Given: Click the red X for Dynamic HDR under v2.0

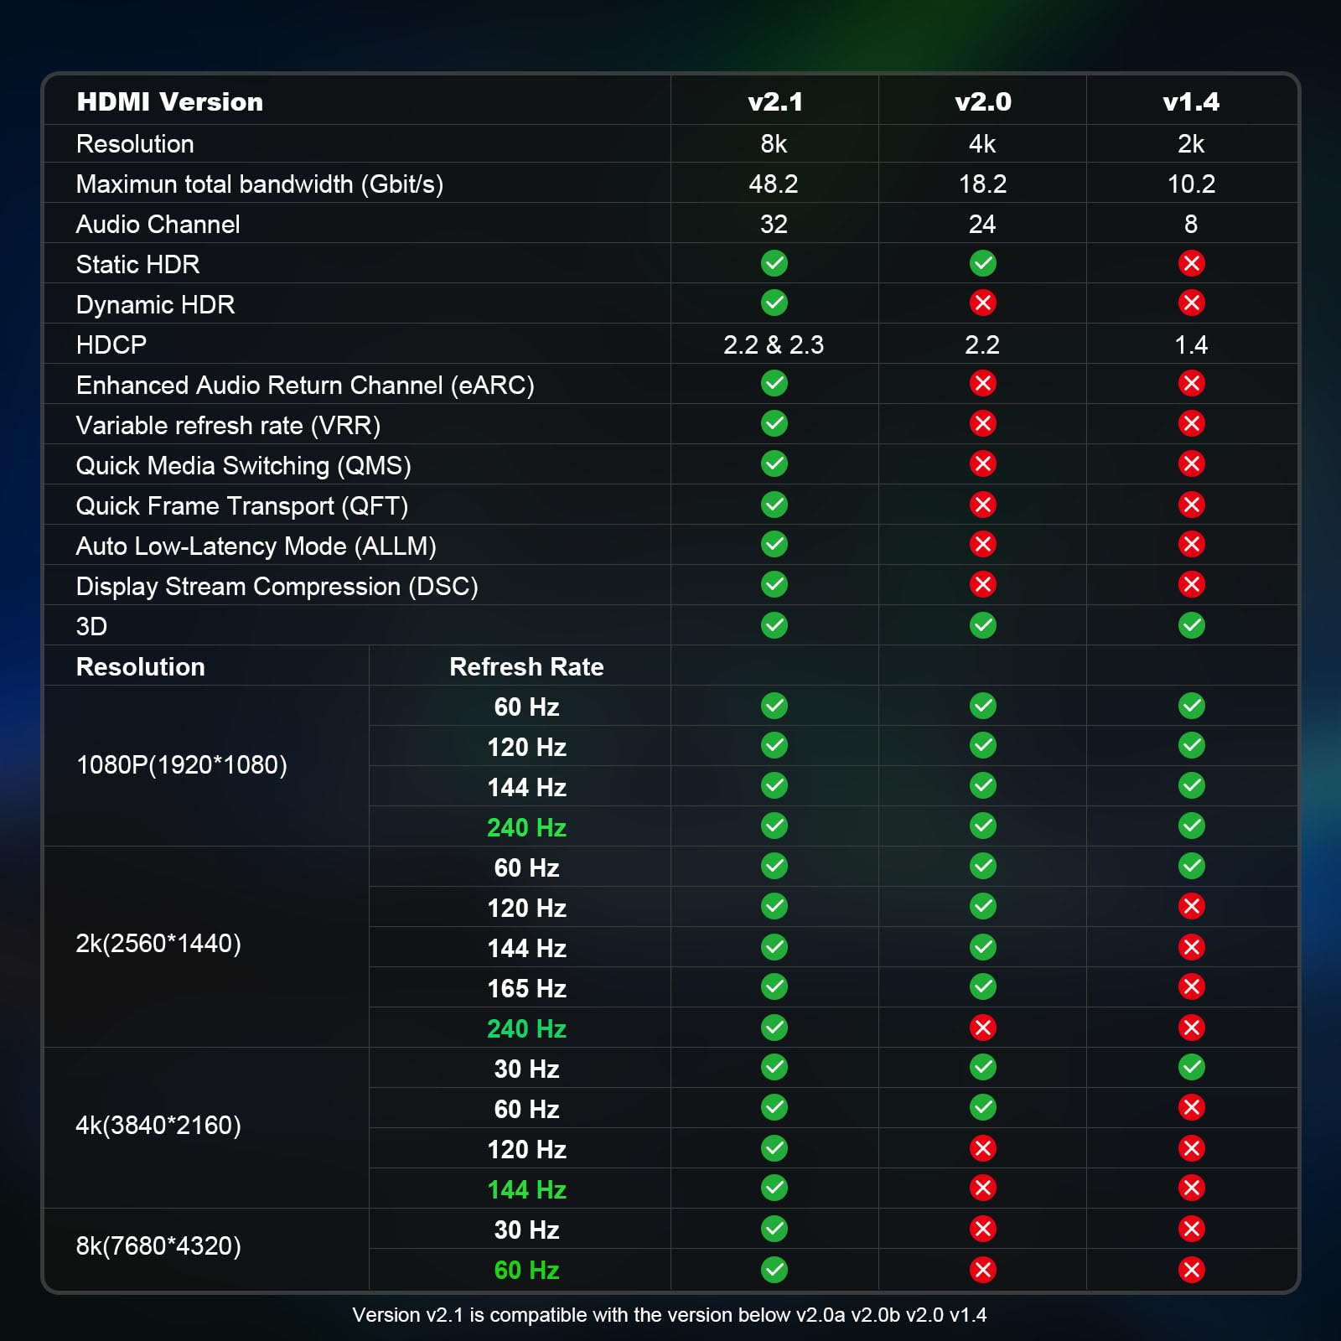Looking at the screenshot, I should coord(982,303).
